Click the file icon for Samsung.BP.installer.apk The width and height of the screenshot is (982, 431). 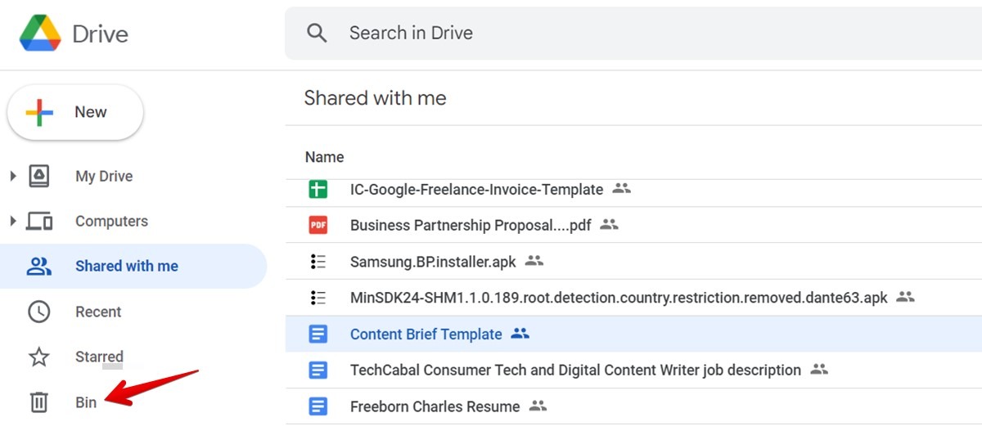[318, 262]
